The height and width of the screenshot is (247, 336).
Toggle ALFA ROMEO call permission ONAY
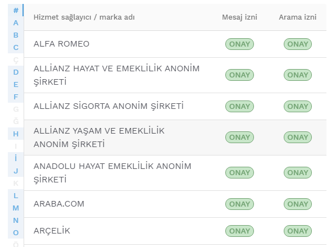point(298,44)
